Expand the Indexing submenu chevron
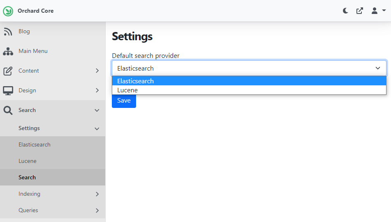The height and width of the screenshot is (222, 391). pyautogui.click(x=97, y=194)
